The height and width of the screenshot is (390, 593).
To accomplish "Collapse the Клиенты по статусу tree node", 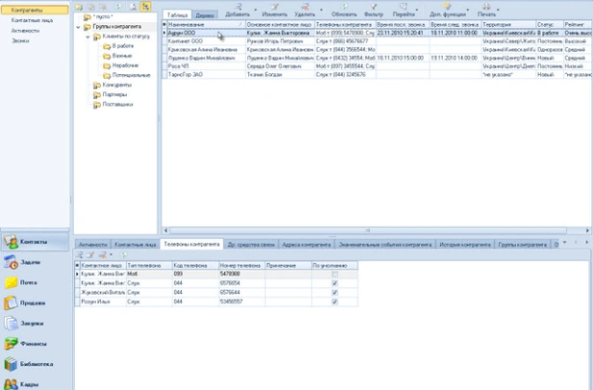I will coord(88,37).
